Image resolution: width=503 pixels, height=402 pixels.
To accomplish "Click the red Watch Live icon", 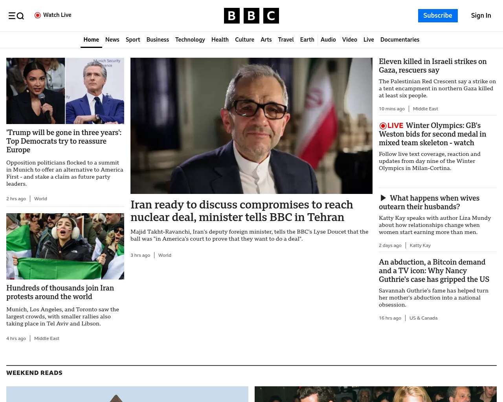I will coord(38,15).
